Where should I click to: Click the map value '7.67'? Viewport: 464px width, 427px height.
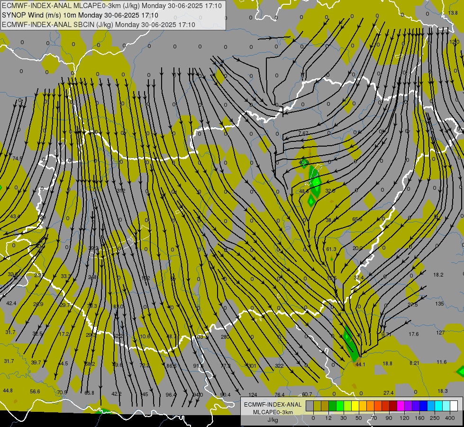(x=303, y=134)
